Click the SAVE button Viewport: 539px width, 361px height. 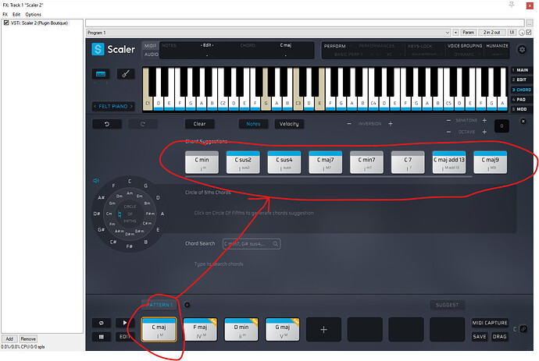point(479,337)
